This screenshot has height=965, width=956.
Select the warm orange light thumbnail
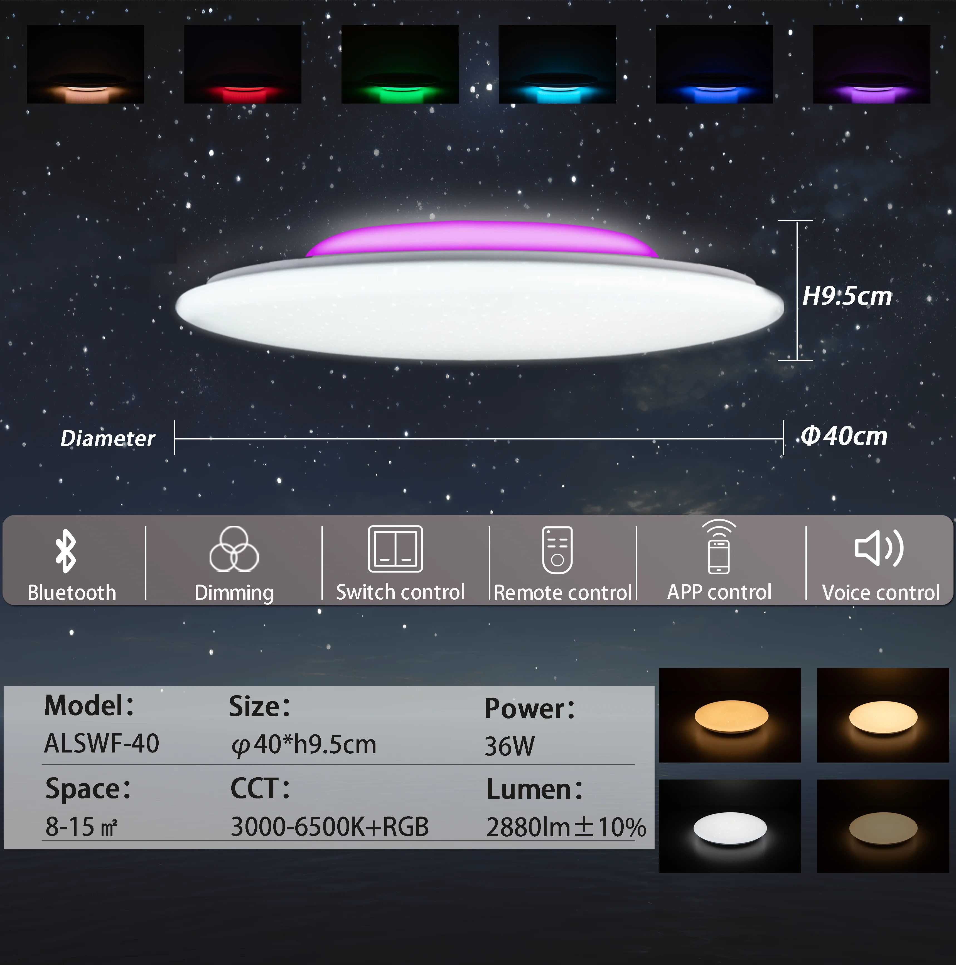tap(85, 64)
